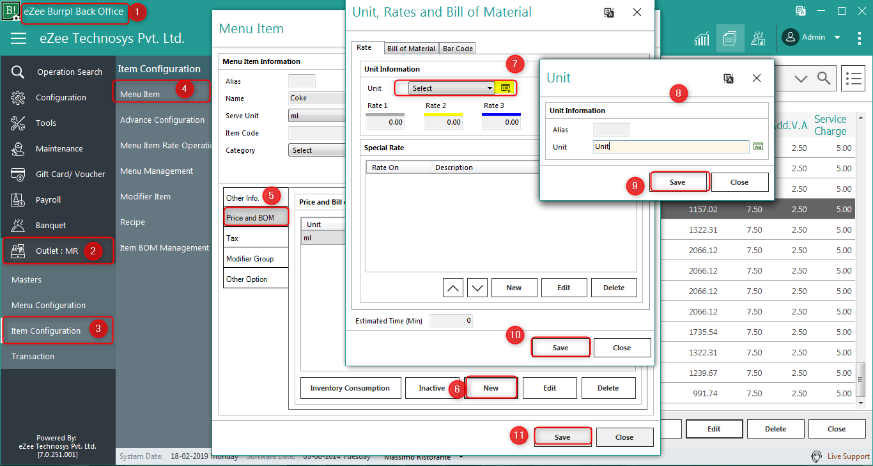Viewport: 873px width, 466px height.
Task: Click New under the Special Rate list
Action: [514, 288]
